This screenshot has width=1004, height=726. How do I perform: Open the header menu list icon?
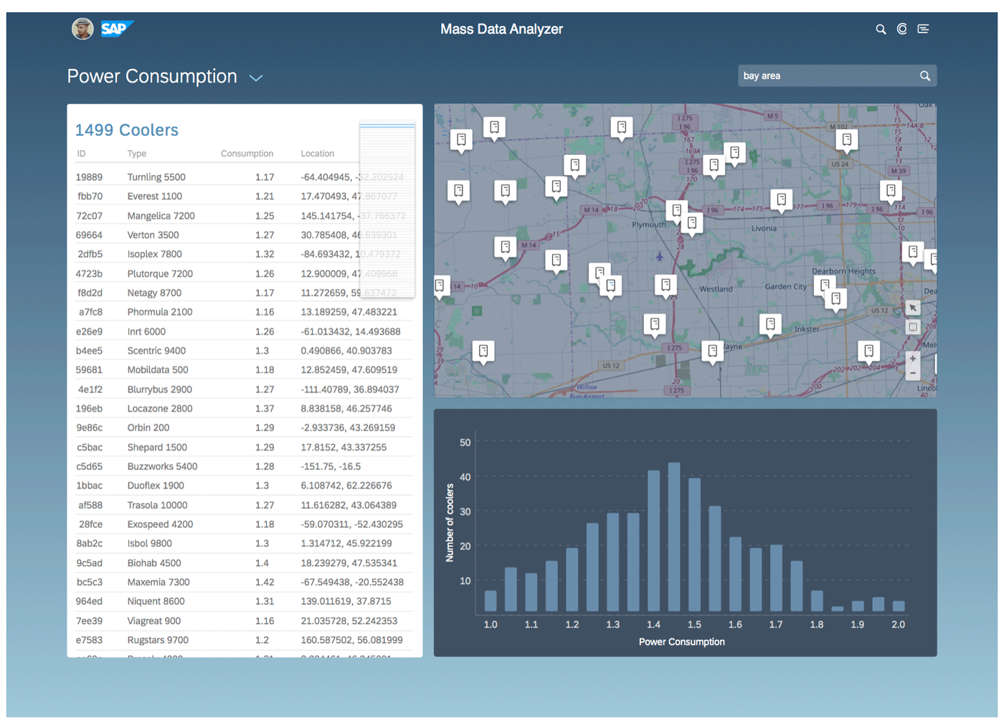click(x=924, y=29)
